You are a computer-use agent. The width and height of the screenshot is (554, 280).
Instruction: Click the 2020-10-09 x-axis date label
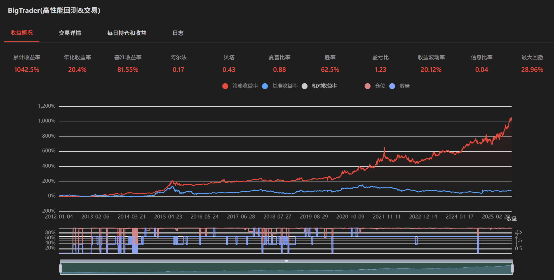(x=350, y=217)
